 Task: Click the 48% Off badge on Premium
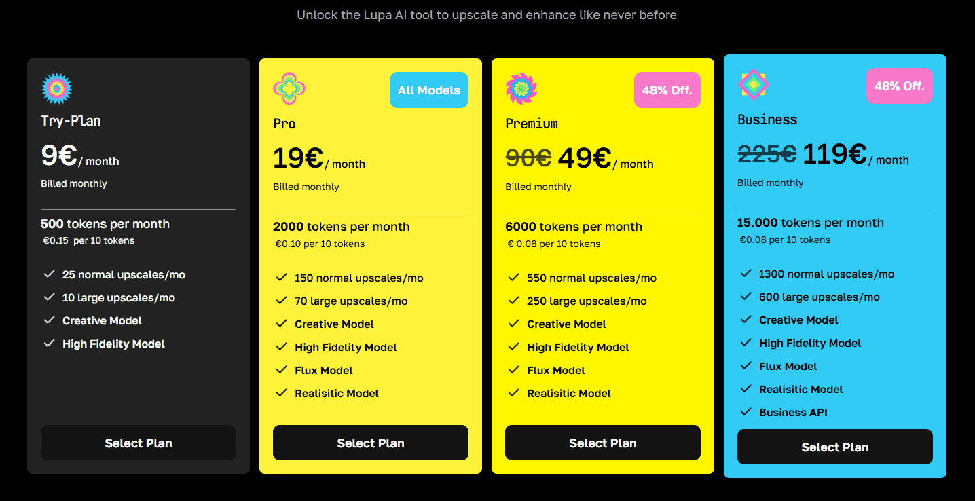pos(667,90)
